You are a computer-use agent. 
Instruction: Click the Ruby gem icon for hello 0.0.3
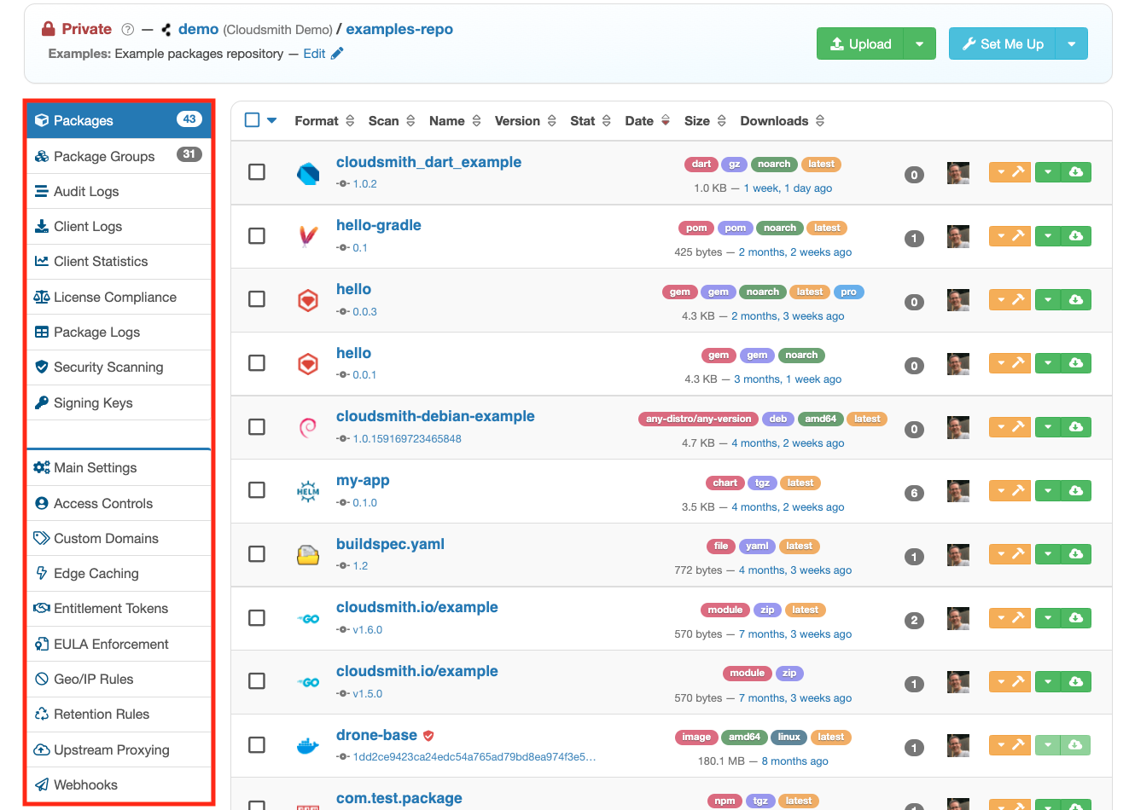[308, 300]
